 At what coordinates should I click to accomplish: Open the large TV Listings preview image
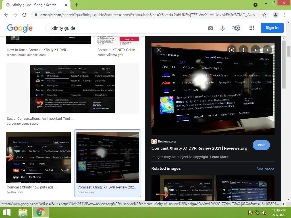[213, 89]
